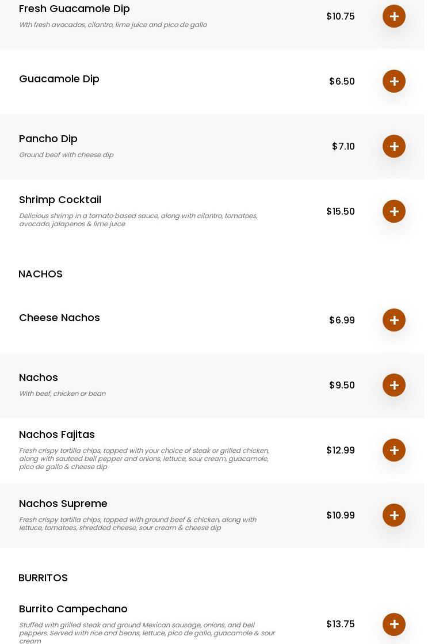Image resolution: width=443 pixels, height=644 pixels.
Task: Add Fresh Guacamole Dip to order
Action: tap(394, 16)
